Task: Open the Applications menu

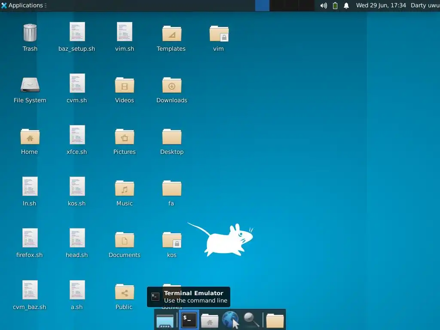Action: 24,5
